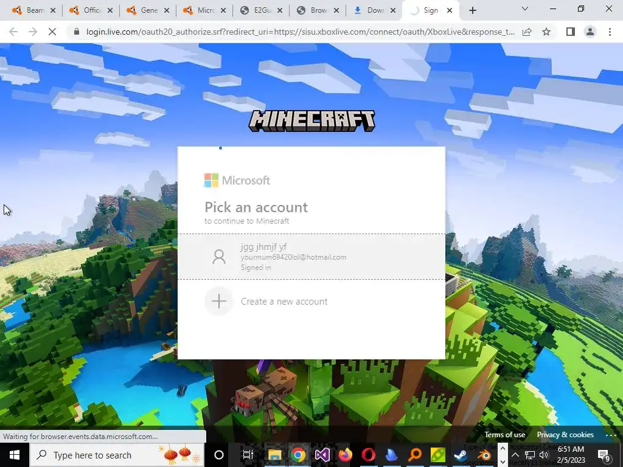623x467 pixels.
Task: Select the 'jgg jhmjf yf' signed-in account
Action: 311,257
